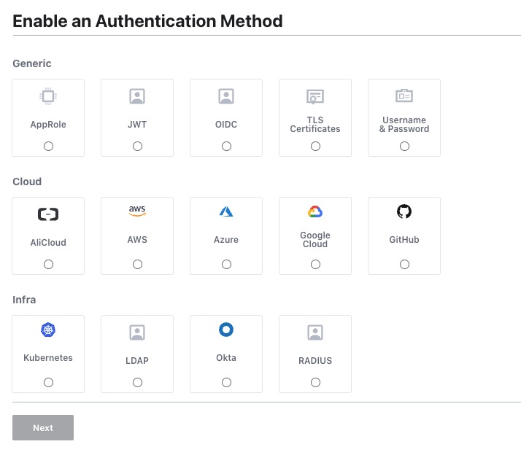Click the Okta label text
Image resolution: width=521 pixels, height=463 pixels.
click(226, 358)
